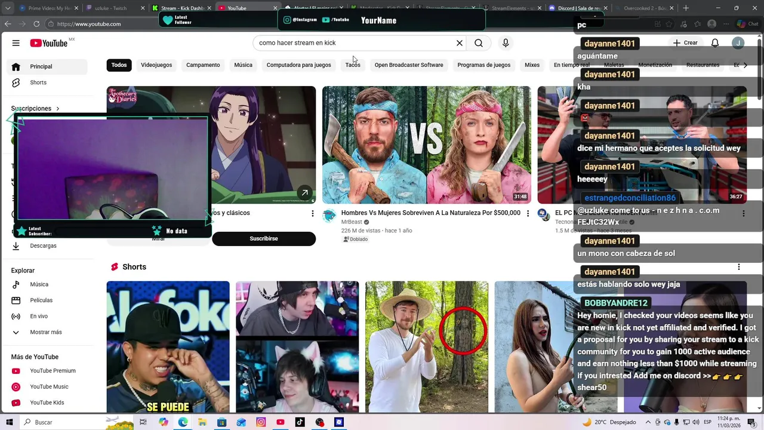Select the Todos filter chip
764x430 pixels.
(119, 65)
